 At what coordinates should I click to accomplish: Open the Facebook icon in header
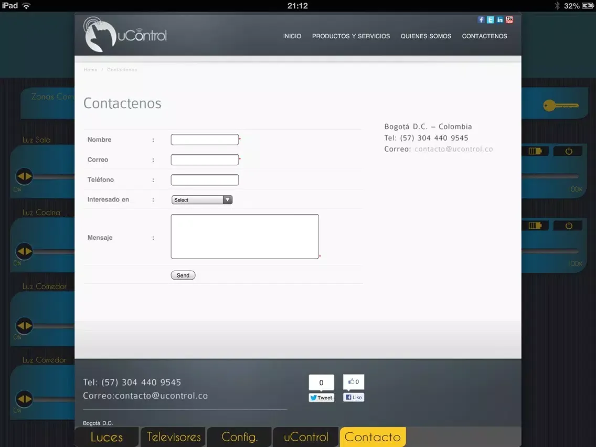pos(481,20)
